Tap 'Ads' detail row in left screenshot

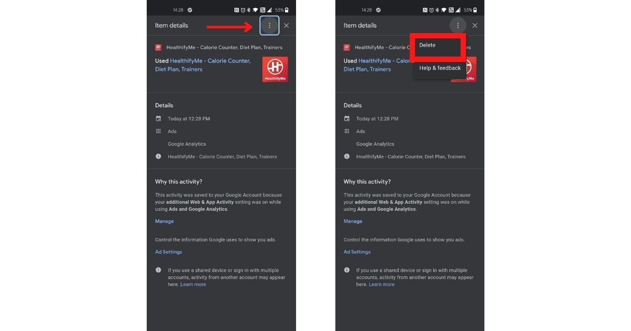172,131
